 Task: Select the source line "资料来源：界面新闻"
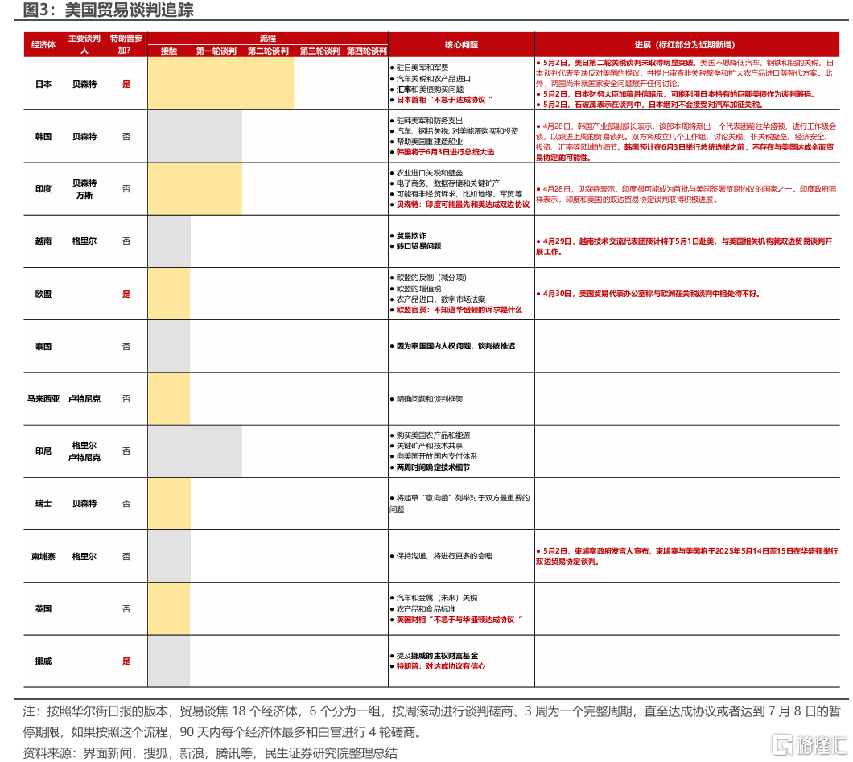210,753
